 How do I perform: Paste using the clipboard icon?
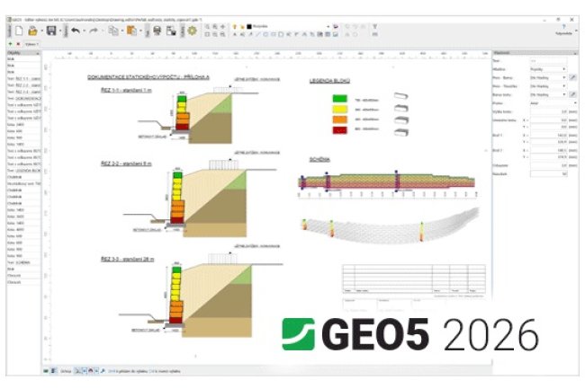[131, 31]
